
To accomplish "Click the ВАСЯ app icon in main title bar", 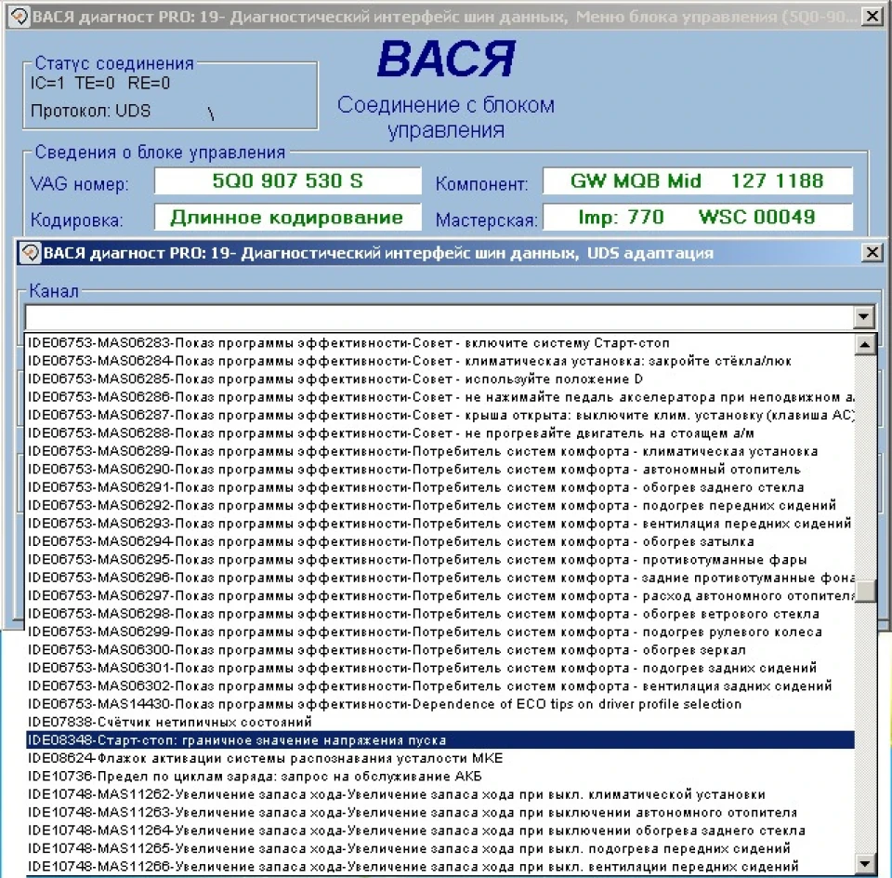I will [x=20, y=17].
